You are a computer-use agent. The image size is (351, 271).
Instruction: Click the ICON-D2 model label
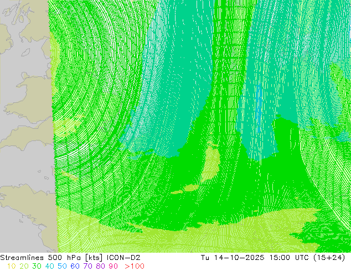[123, 258]
